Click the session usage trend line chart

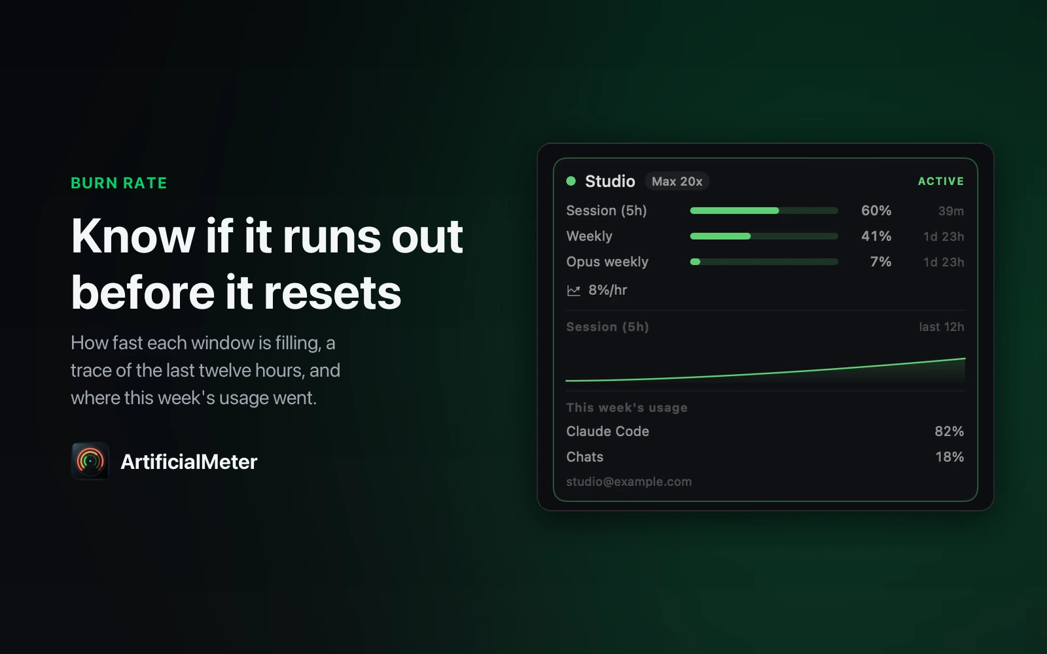pos(765,370)
